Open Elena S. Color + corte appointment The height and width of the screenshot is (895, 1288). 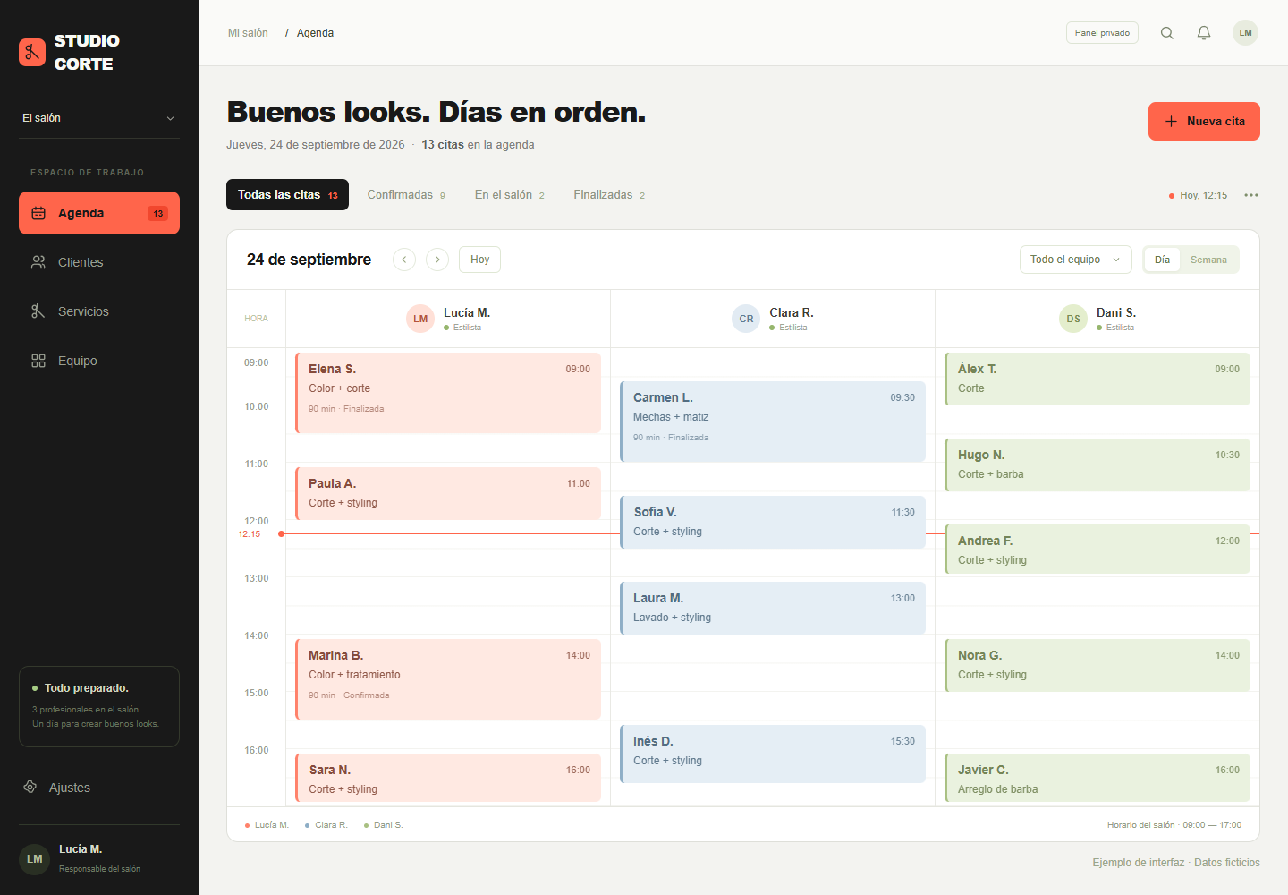tap(448, 393)
